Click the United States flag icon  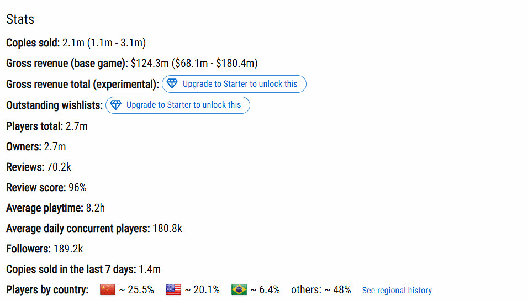(x=173, y=289)
